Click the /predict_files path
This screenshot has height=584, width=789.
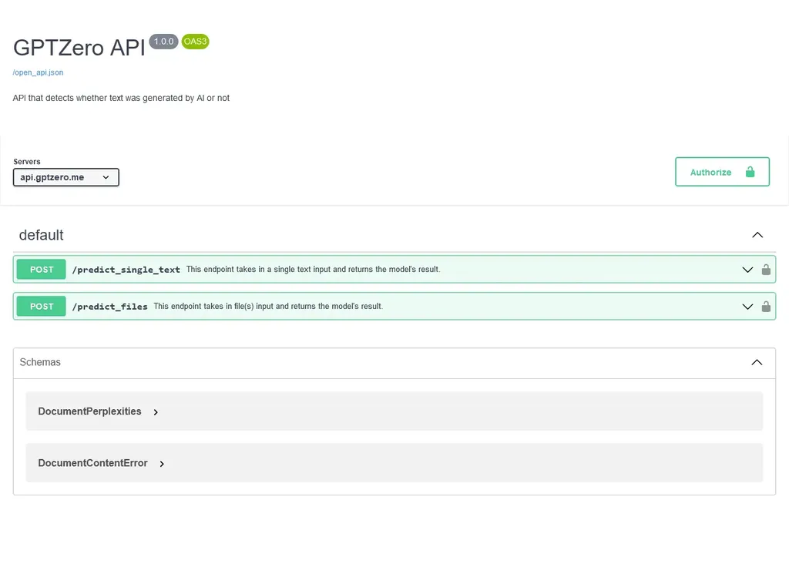coord(109,307)
